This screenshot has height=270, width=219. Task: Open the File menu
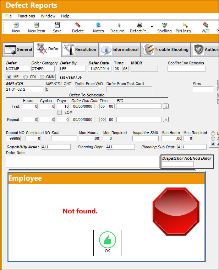pos(9,16)
